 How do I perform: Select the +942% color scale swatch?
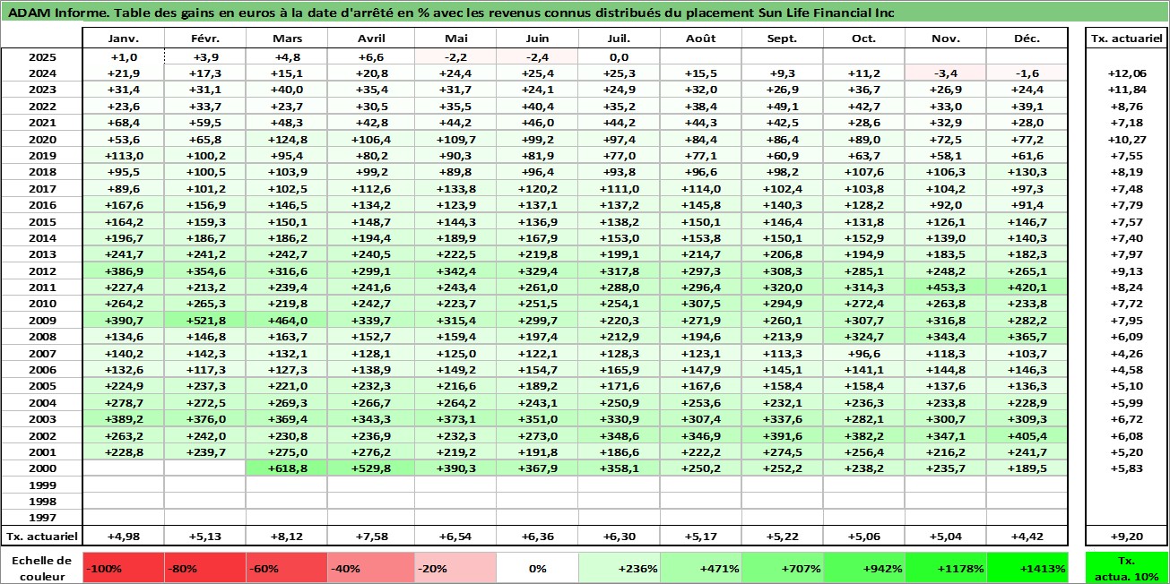tap(864, 568)
